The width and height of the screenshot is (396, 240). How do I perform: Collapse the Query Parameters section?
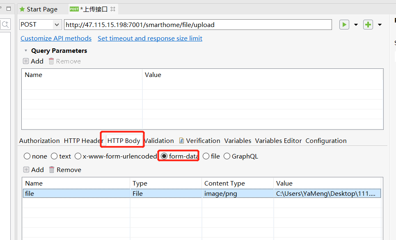(x=25, y=51)
